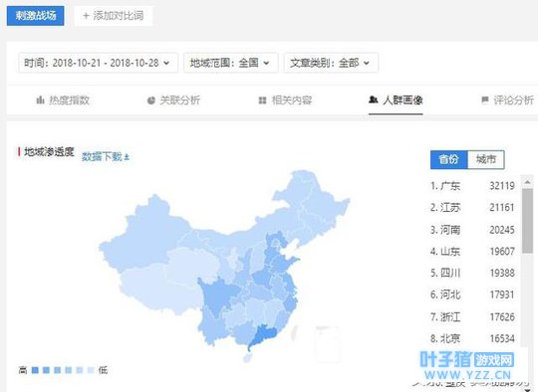Image resolution: width=538 pixels, height=392 pixels.
Task: Click the comment icon beside 评论分析
Action: tap(485, 100)
